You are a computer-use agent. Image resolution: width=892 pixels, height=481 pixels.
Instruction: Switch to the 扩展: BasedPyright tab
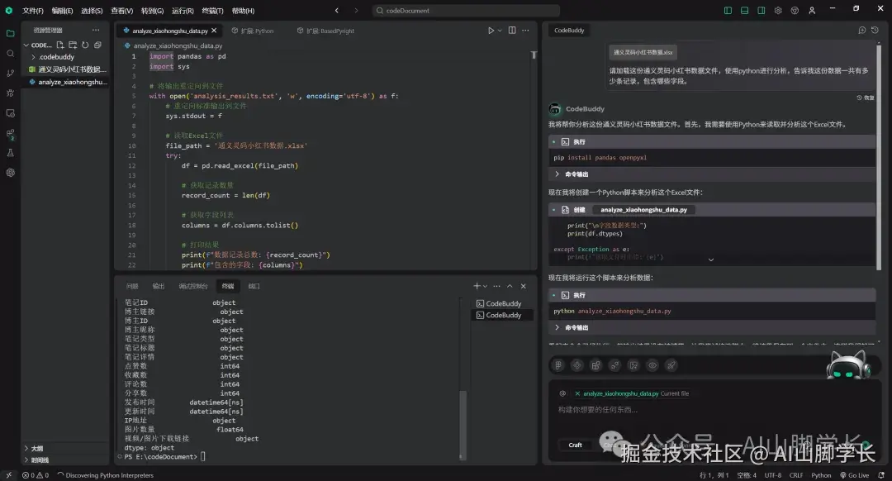326,31
